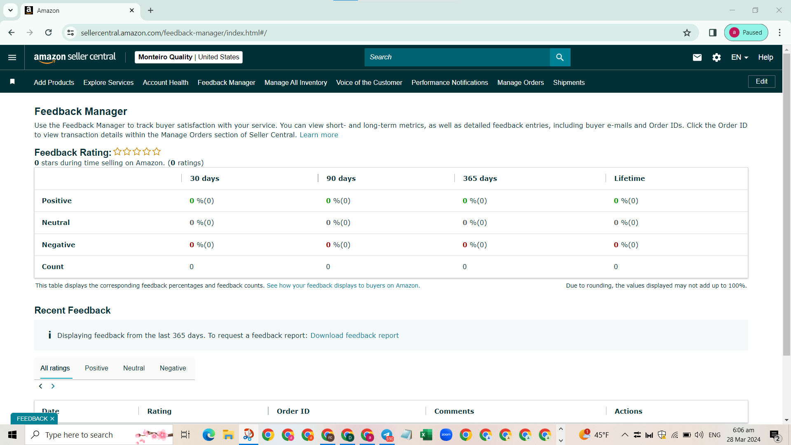Screen dimensions: 791x445
Task: Click the Comments column header
Action: coord(454,411)
